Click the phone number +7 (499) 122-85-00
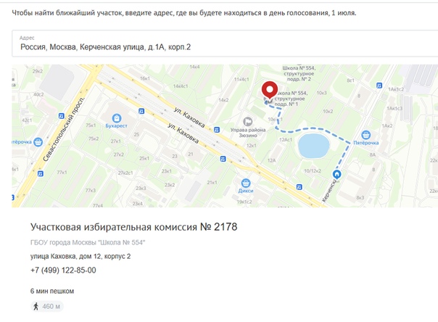Image resolution: width=438 pixels, height=322 pixels. (x=63, y=270)
